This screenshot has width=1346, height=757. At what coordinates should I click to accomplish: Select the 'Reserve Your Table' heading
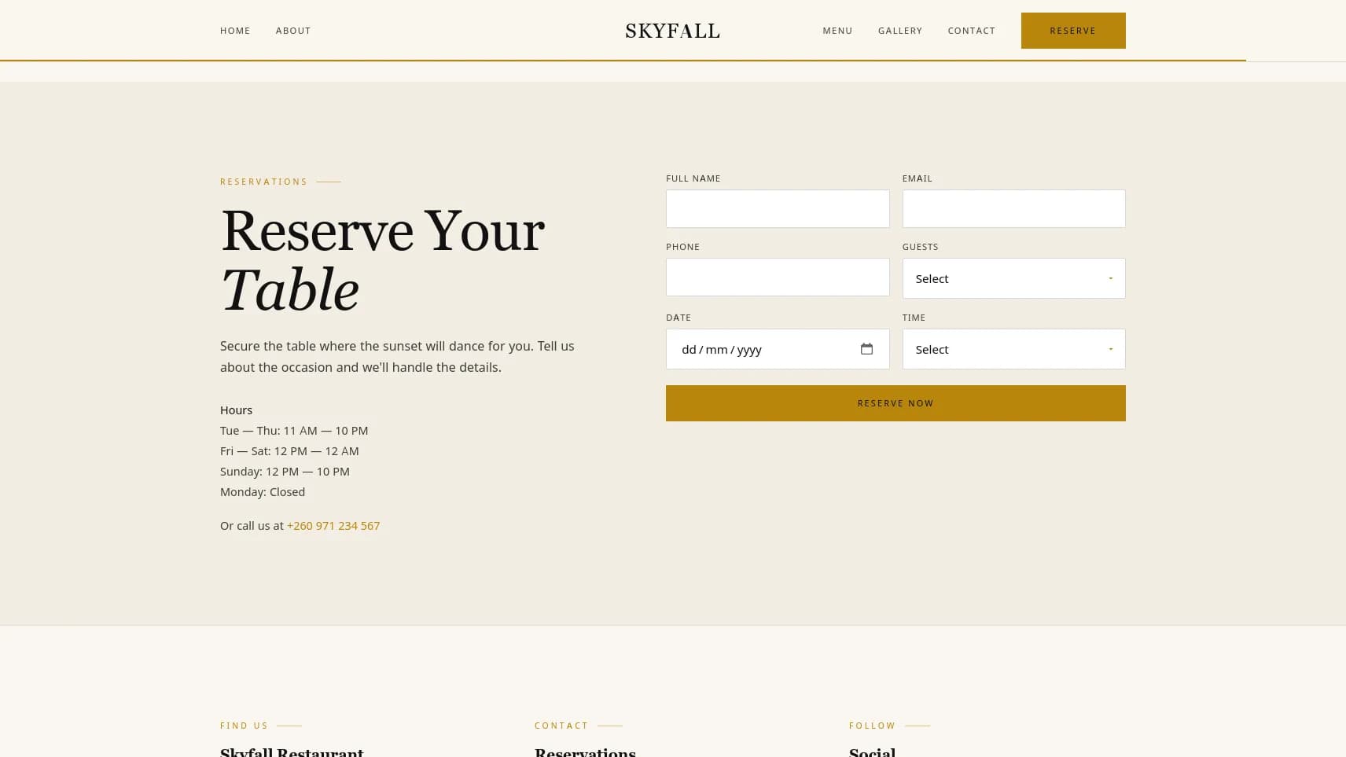coord(382,260)
